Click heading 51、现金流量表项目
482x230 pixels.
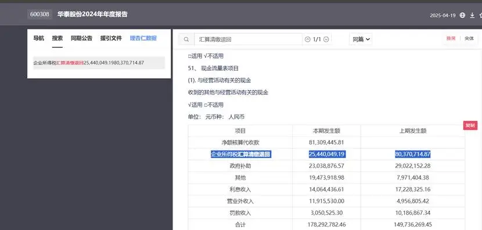pyautogui.click(x=213, y=68)
